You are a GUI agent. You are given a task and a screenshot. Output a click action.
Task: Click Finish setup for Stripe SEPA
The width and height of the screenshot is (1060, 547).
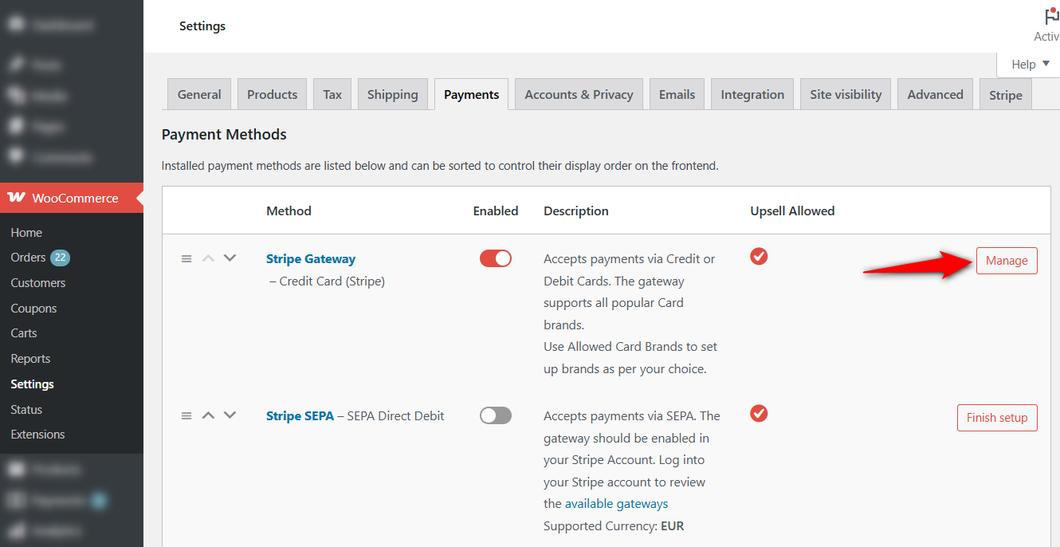[997, 418]
